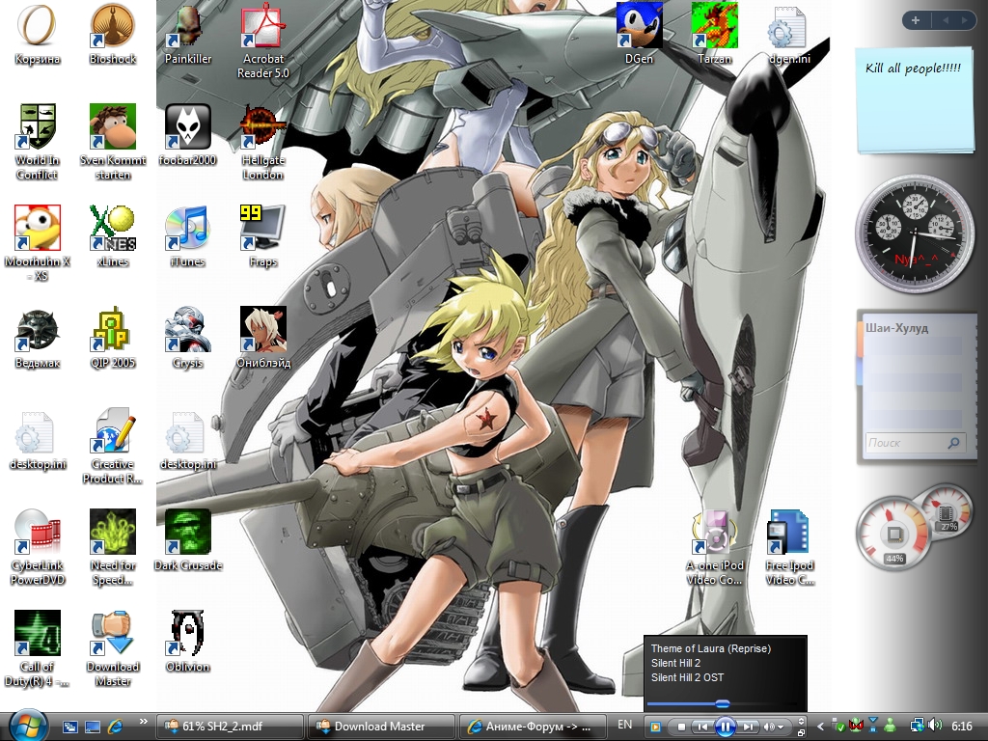This screenshot has width=988, height=741.
Task: Open the Ониблэйд shortcut
Action: point(262,338)
